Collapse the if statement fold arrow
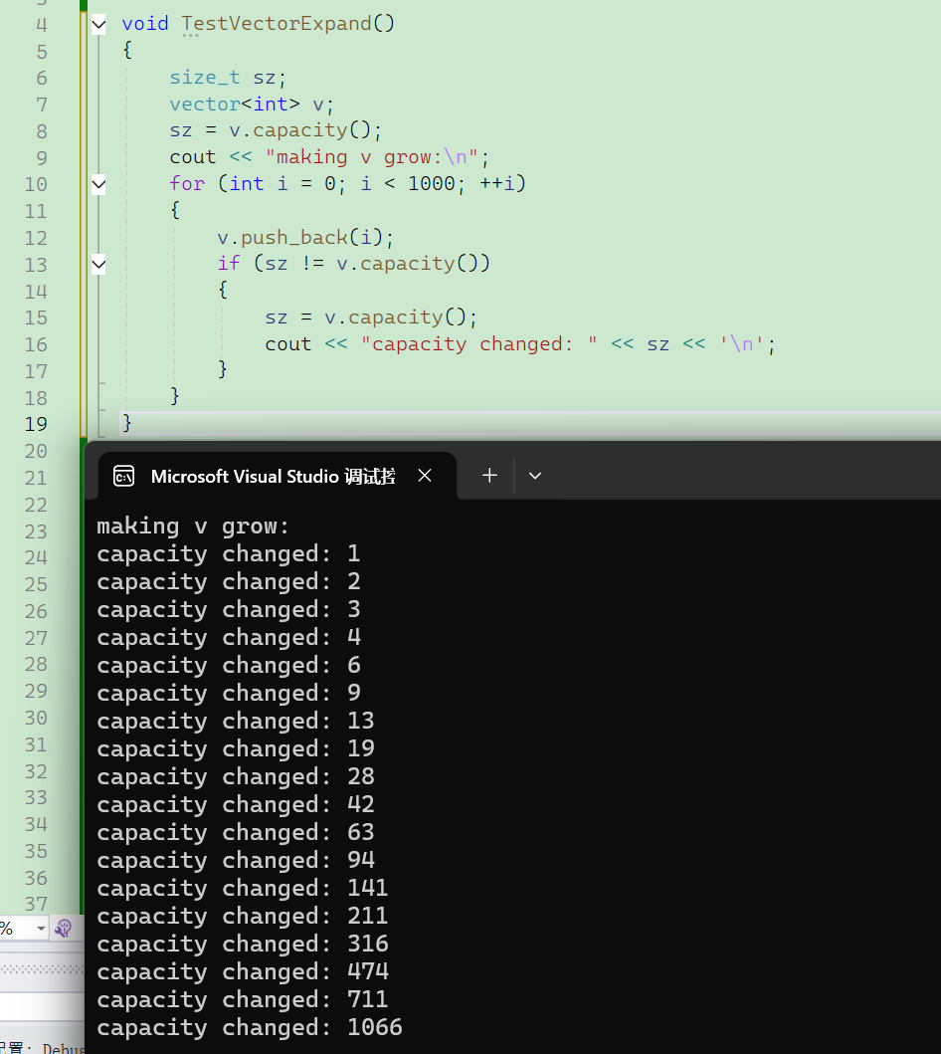Screen dimensions: 941x1054 click(x=98, y=264)
